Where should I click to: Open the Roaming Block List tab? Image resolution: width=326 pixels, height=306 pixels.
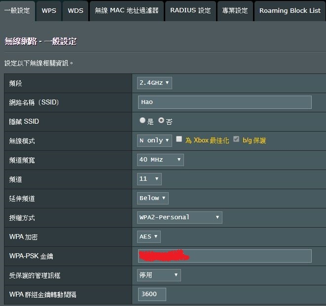point(290,11)
